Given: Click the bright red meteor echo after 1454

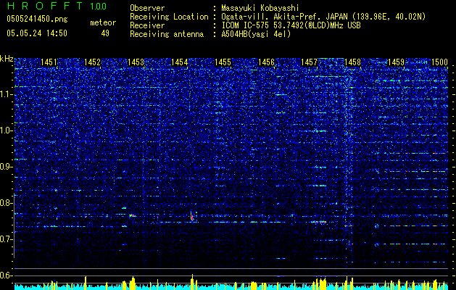Looking at the screenshot, I should coord(193,217).
